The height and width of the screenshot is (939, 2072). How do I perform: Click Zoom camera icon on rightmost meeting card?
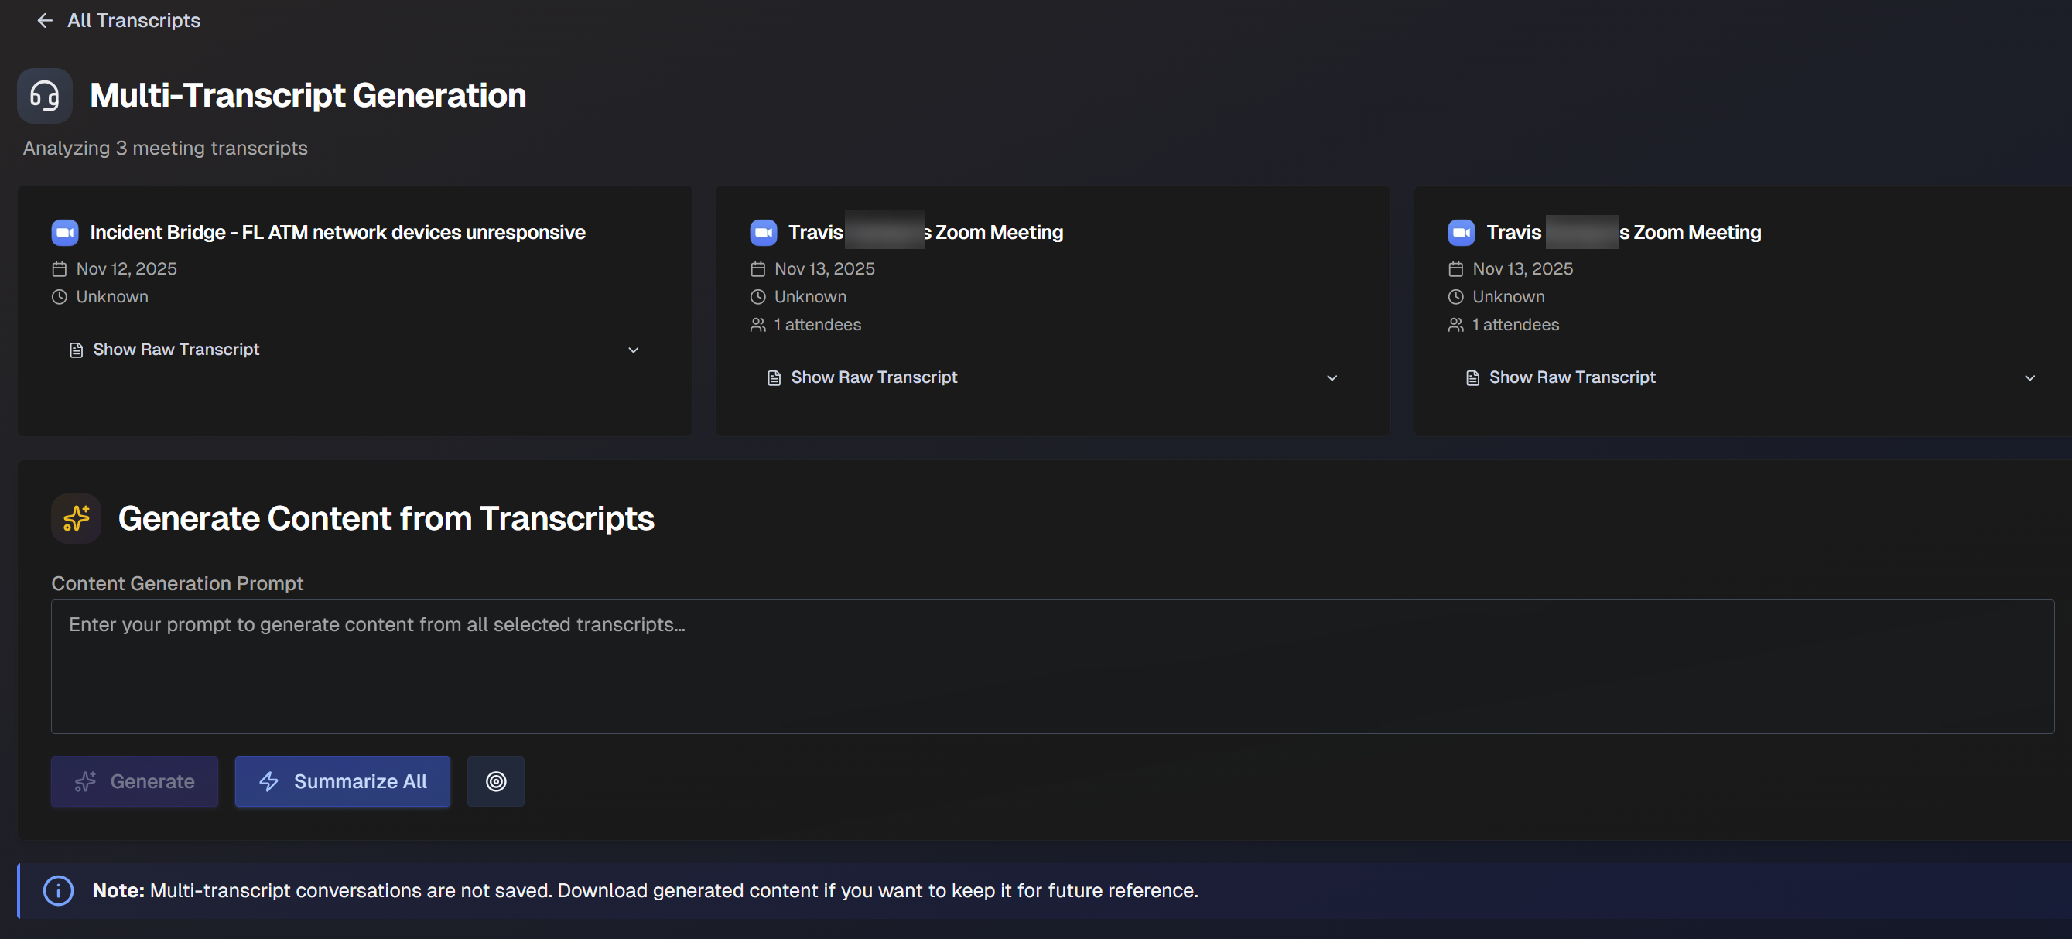click(1462, 233)
